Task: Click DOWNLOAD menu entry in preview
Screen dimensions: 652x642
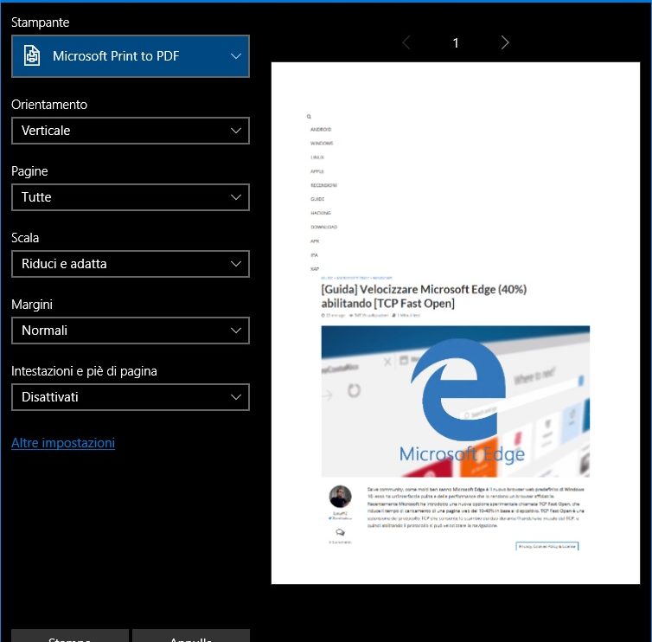Action: 323,228
